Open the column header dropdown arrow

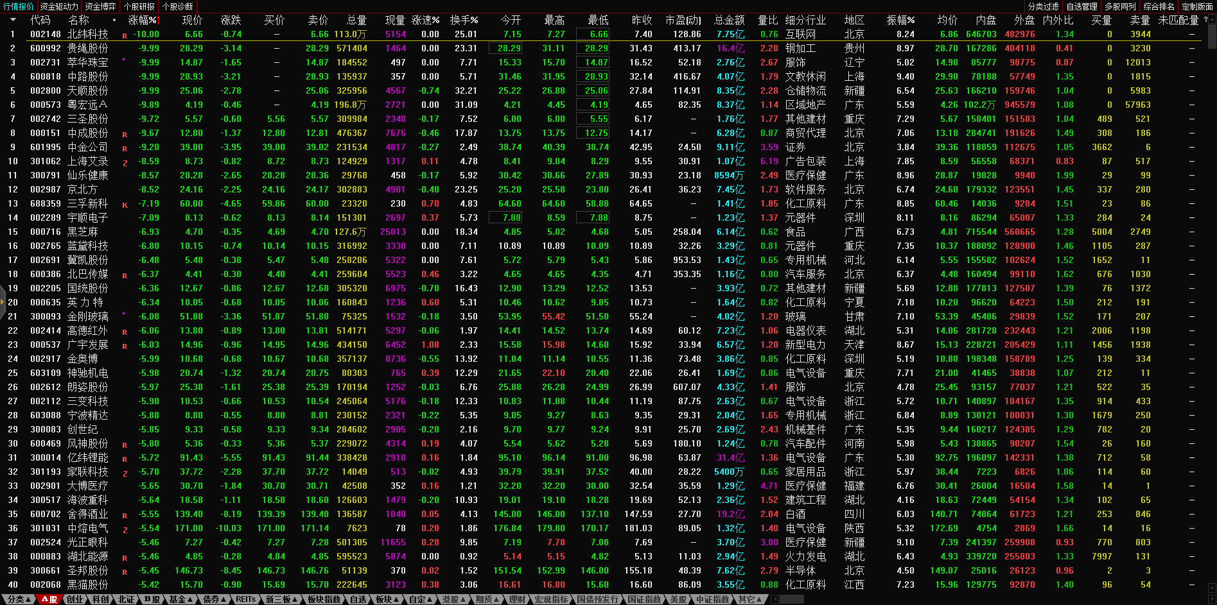(12, 20)
